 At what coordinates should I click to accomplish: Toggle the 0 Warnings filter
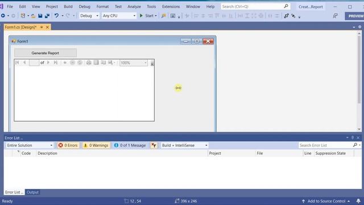[x=96, y=145]
